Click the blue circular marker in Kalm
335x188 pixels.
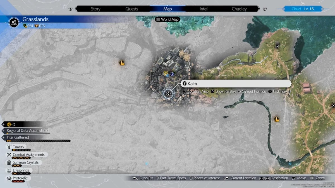[172, 74]
